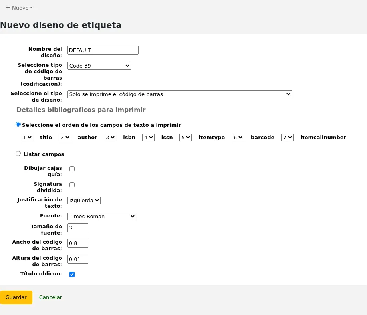Click the Nuevo diseño de etiqueta heading
This screenshot has height=315, width=367.
pyautogui.click(x=61, y=25)
